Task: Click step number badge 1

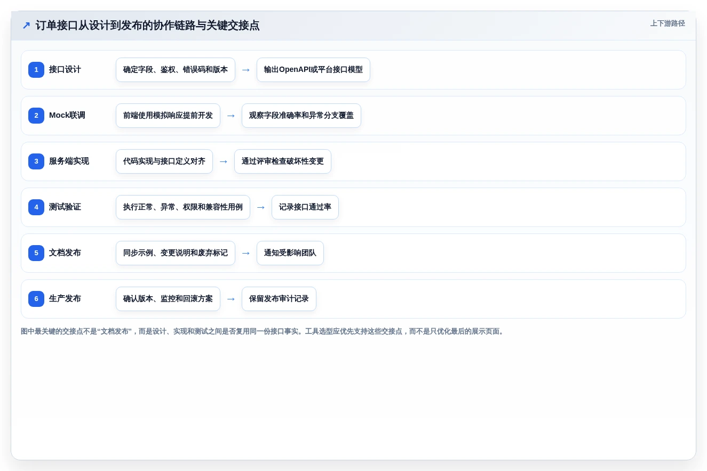Action: coord(36,70)
